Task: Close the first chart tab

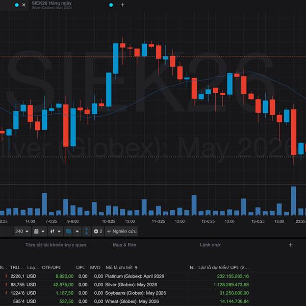Action: 23,5
